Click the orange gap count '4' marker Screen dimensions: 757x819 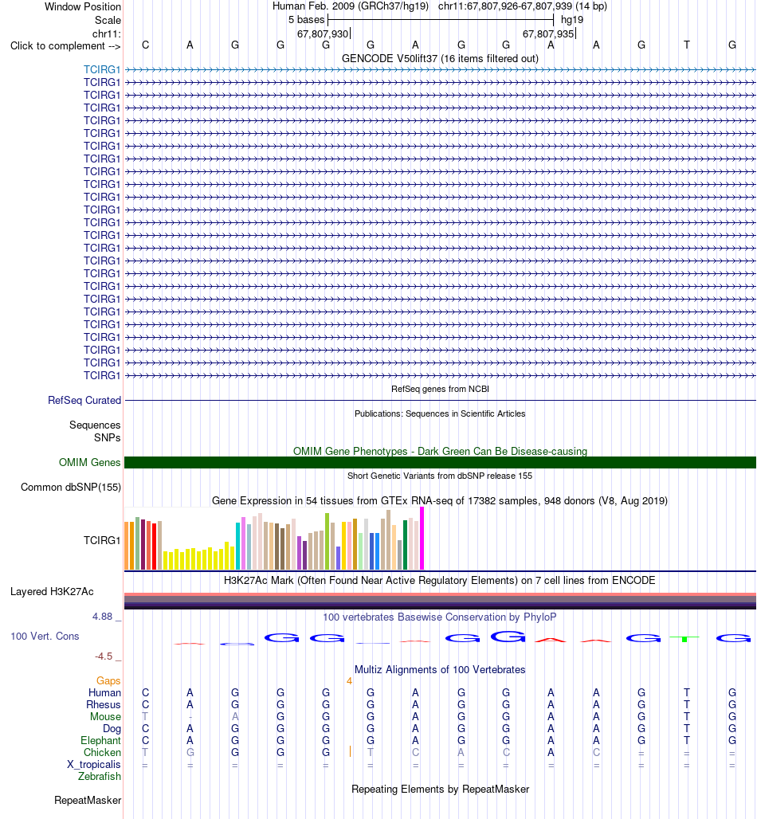(x=349, y=681)
